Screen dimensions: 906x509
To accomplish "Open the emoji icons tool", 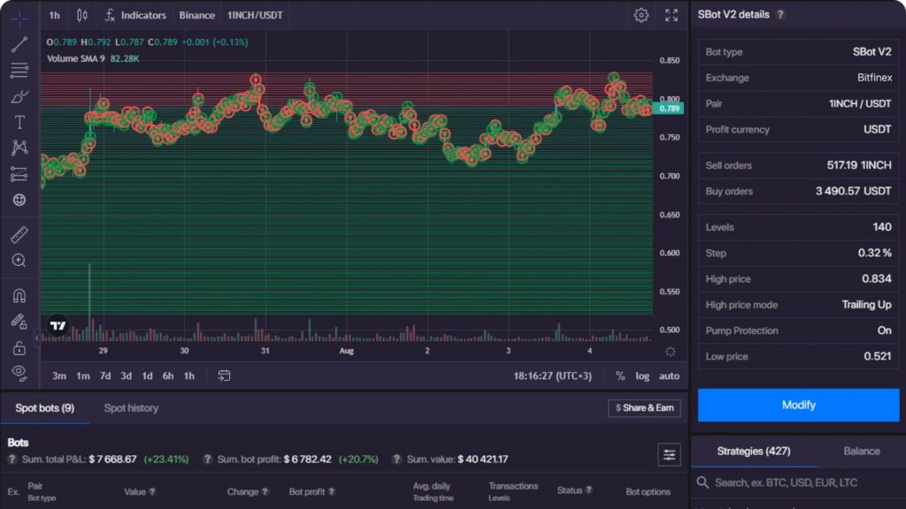I will point(19,200).
